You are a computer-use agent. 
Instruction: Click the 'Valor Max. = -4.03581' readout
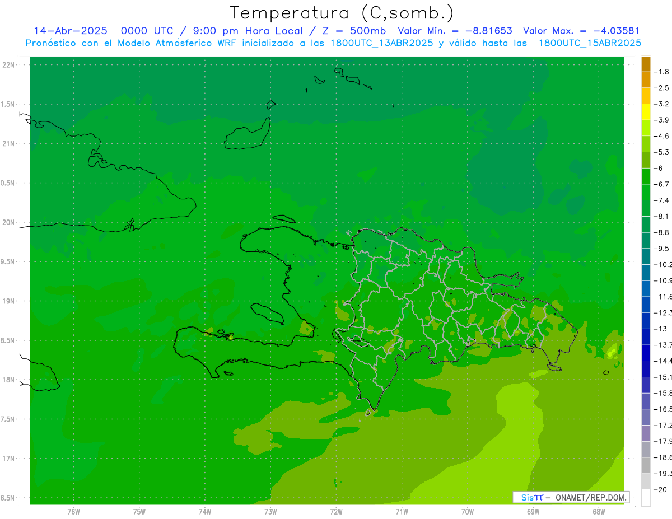pyautogui.click(x=581, y=31)
